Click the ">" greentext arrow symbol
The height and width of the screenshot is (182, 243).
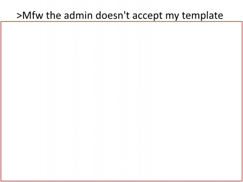(x=19, y=15)
